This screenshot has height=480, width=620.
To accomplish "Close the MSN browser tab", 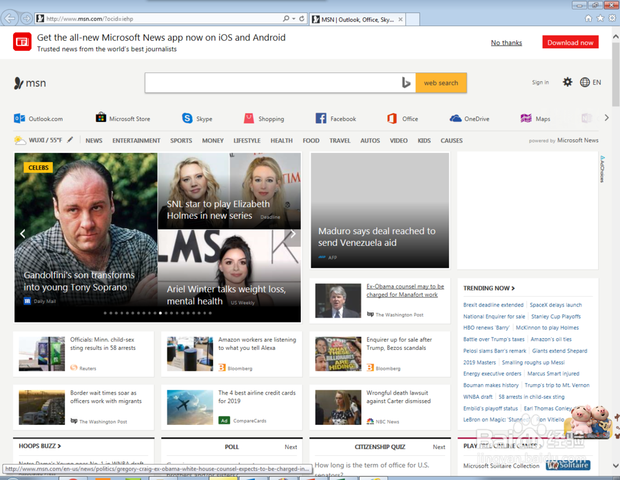I will (401, 19).
